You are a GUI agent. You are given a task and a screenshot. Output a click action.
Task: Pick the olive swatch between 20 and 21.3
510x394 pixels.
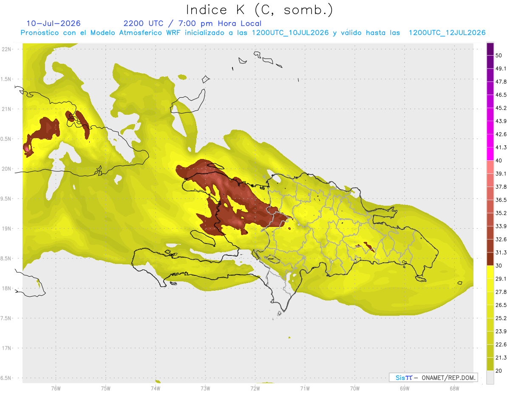[490, 364]
